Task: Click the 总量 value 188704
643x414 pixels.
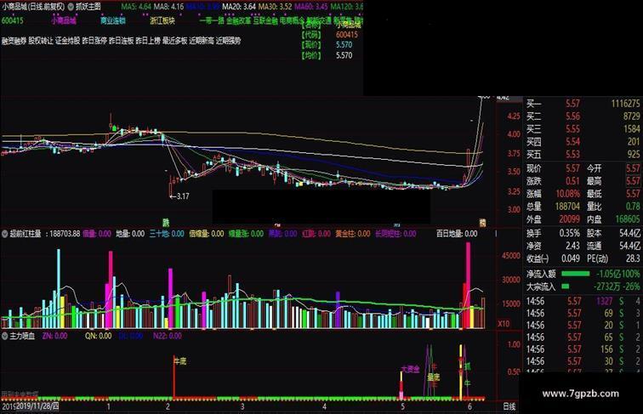Action: click(x=567, y=207)
